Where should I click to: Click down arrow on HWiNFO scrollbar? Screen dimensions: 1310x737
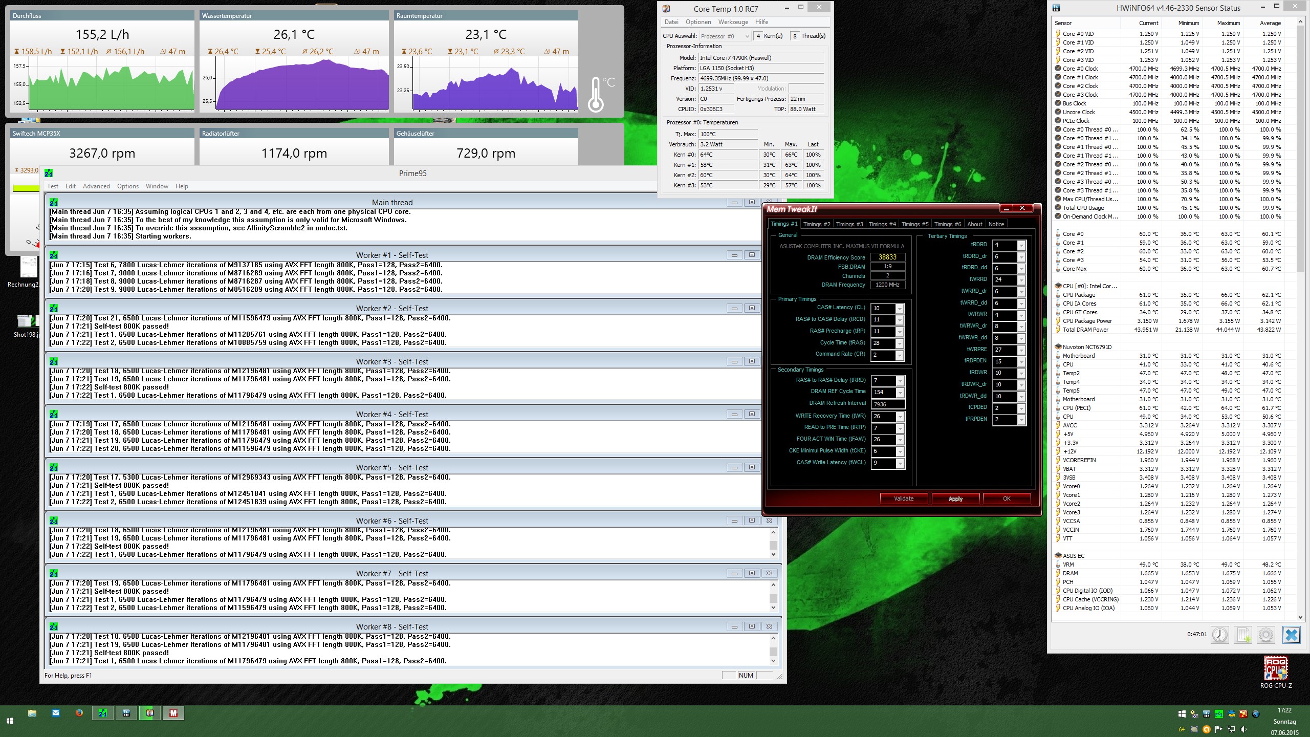pos(1300,617)
